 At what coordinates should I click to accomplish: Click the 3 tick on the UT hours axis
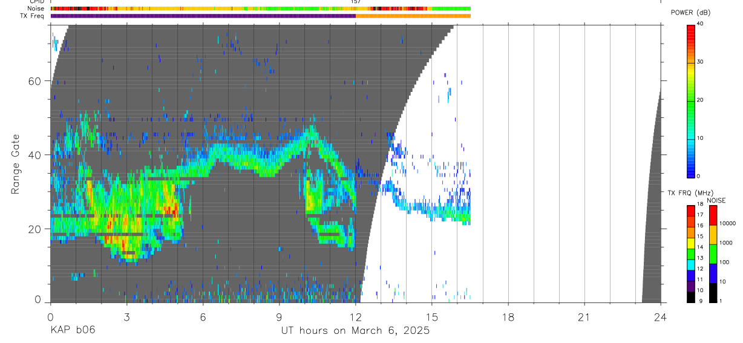(126, 317)
